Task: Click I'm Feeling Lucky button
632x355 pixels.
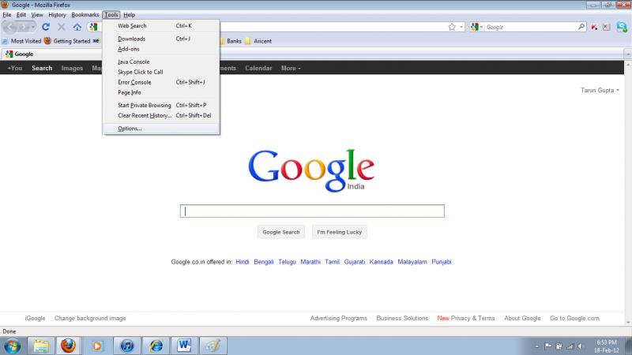Action: 340,232
